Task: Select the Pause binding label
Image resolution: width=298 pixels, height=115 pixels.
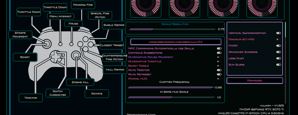Action: pyautogui.click(x=73, y=24)
